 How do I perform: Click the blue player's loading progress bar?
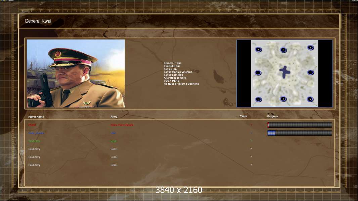pos(300,133)
